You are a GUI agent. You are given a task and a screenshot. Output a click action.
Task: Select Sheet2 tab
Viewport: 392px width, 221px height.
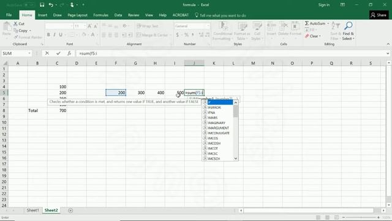point(51,210)
